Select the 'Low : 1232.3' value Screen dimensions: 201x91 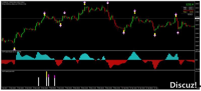[x=188, y=9]
